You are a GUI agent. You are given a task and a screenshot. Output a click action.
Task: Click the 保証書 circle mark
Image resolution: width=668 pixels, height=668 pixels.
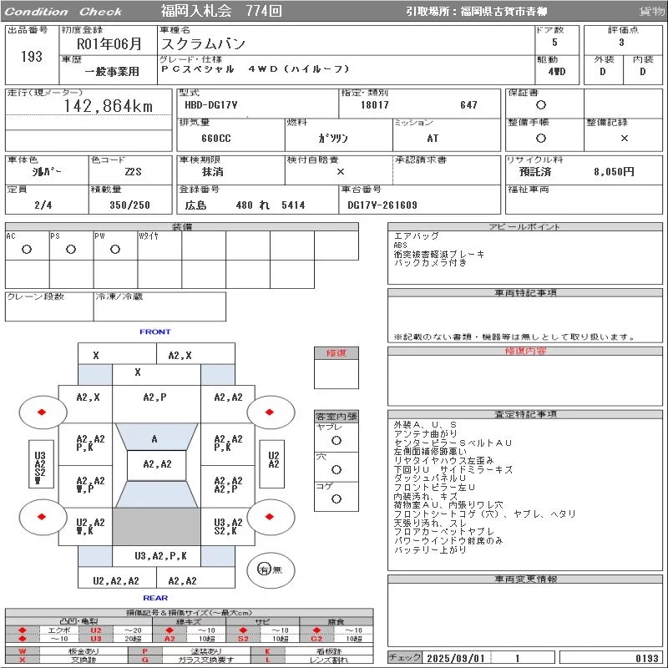[541, 105]
